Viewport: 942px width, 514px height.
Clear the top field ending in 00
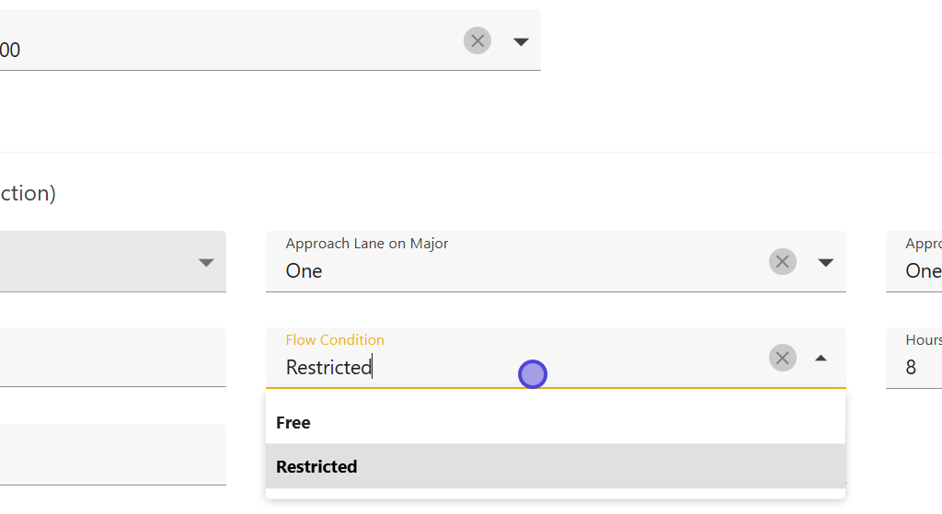pyautogui.click(x=477, y=40)
